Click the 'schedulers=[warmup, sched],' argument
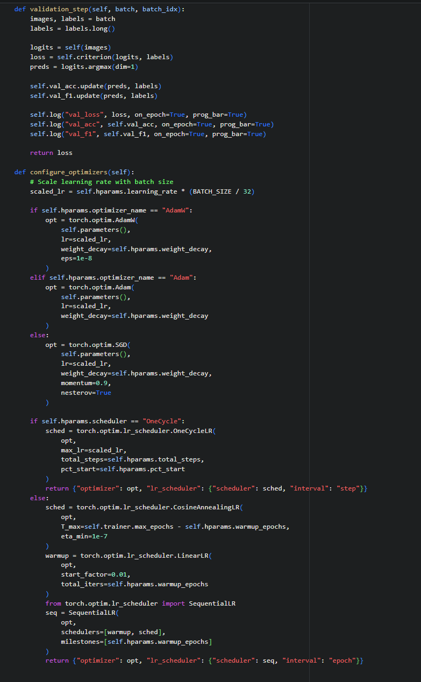This screenshot has height=682, width=421. 113,632
